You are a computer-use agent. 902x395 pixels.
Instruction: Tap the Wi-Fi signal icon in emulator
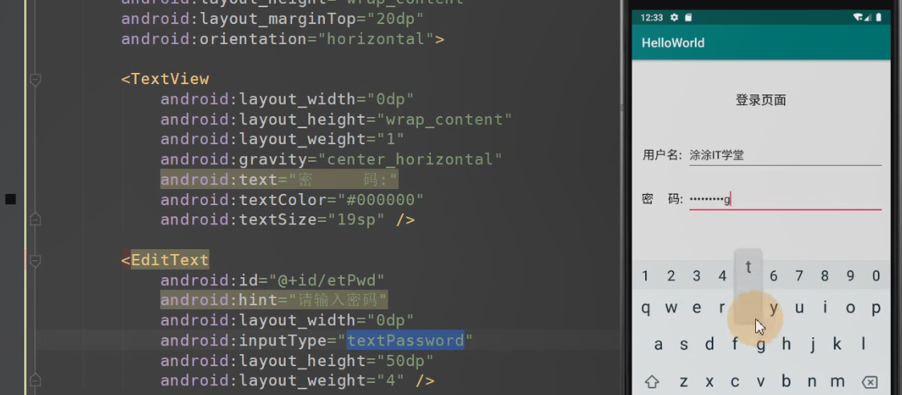tap(859, 17)
